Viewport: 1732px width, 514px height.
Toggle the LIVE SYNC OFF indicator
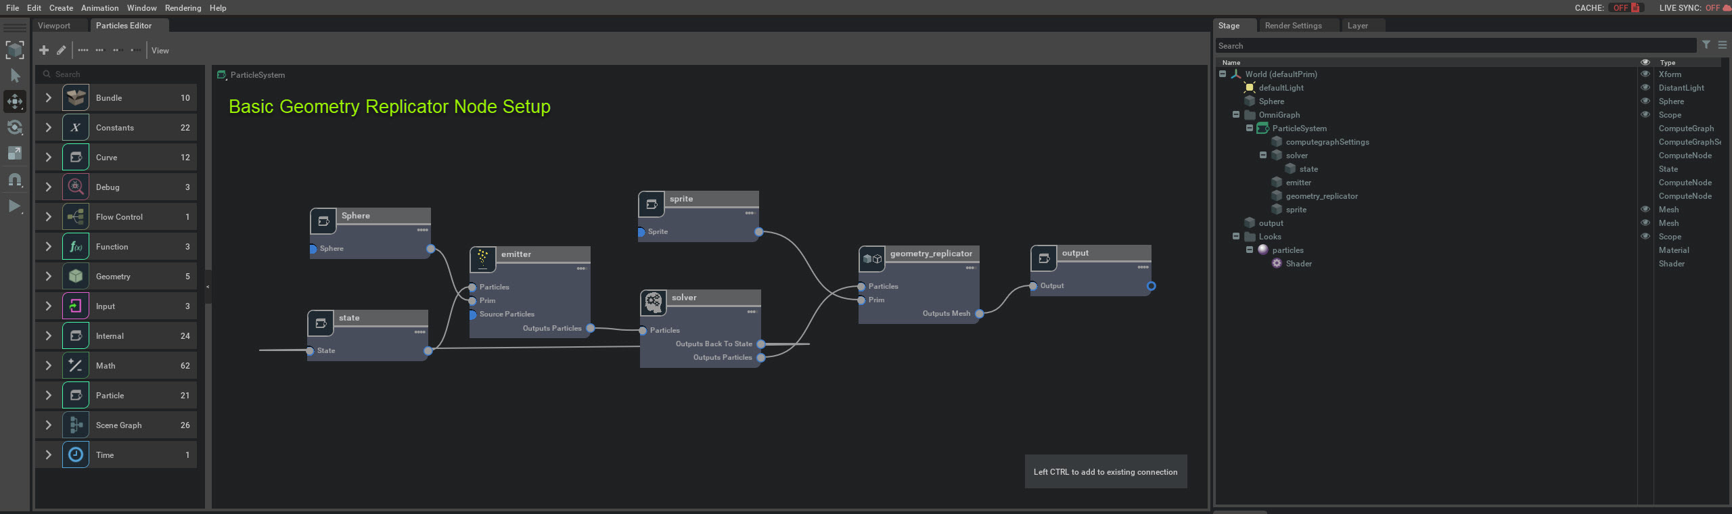point(1717,8)
